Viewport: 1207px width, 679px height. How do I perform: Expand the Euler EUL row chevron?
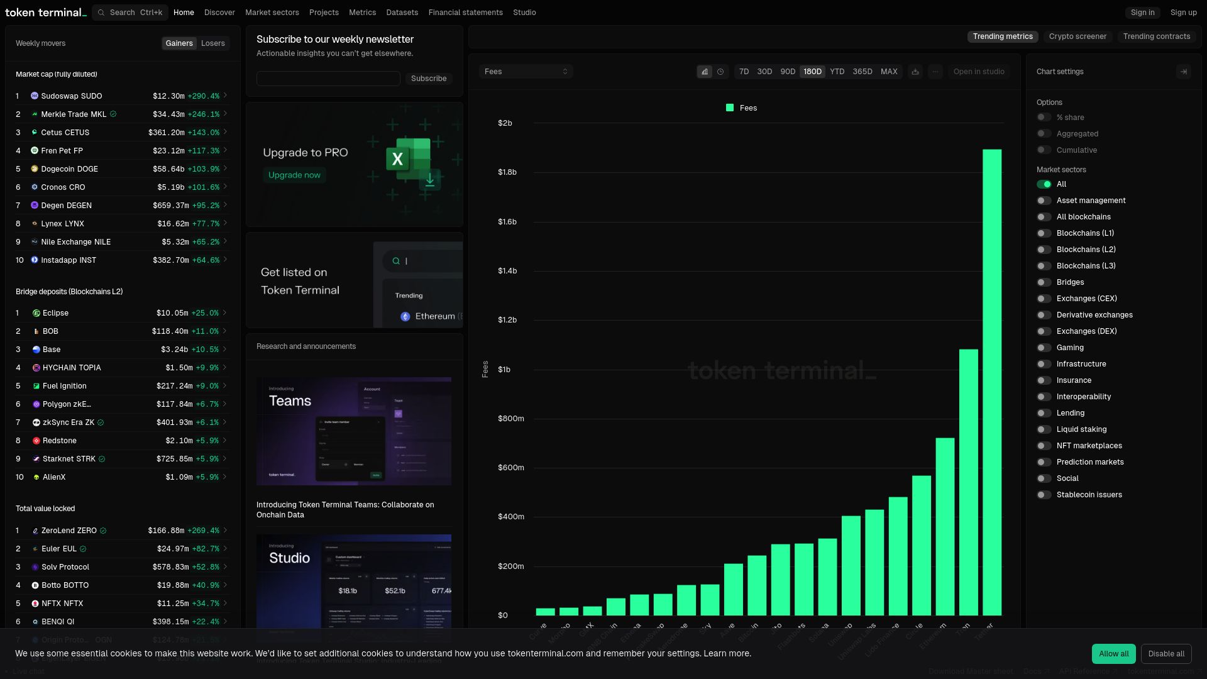(225, 548)
